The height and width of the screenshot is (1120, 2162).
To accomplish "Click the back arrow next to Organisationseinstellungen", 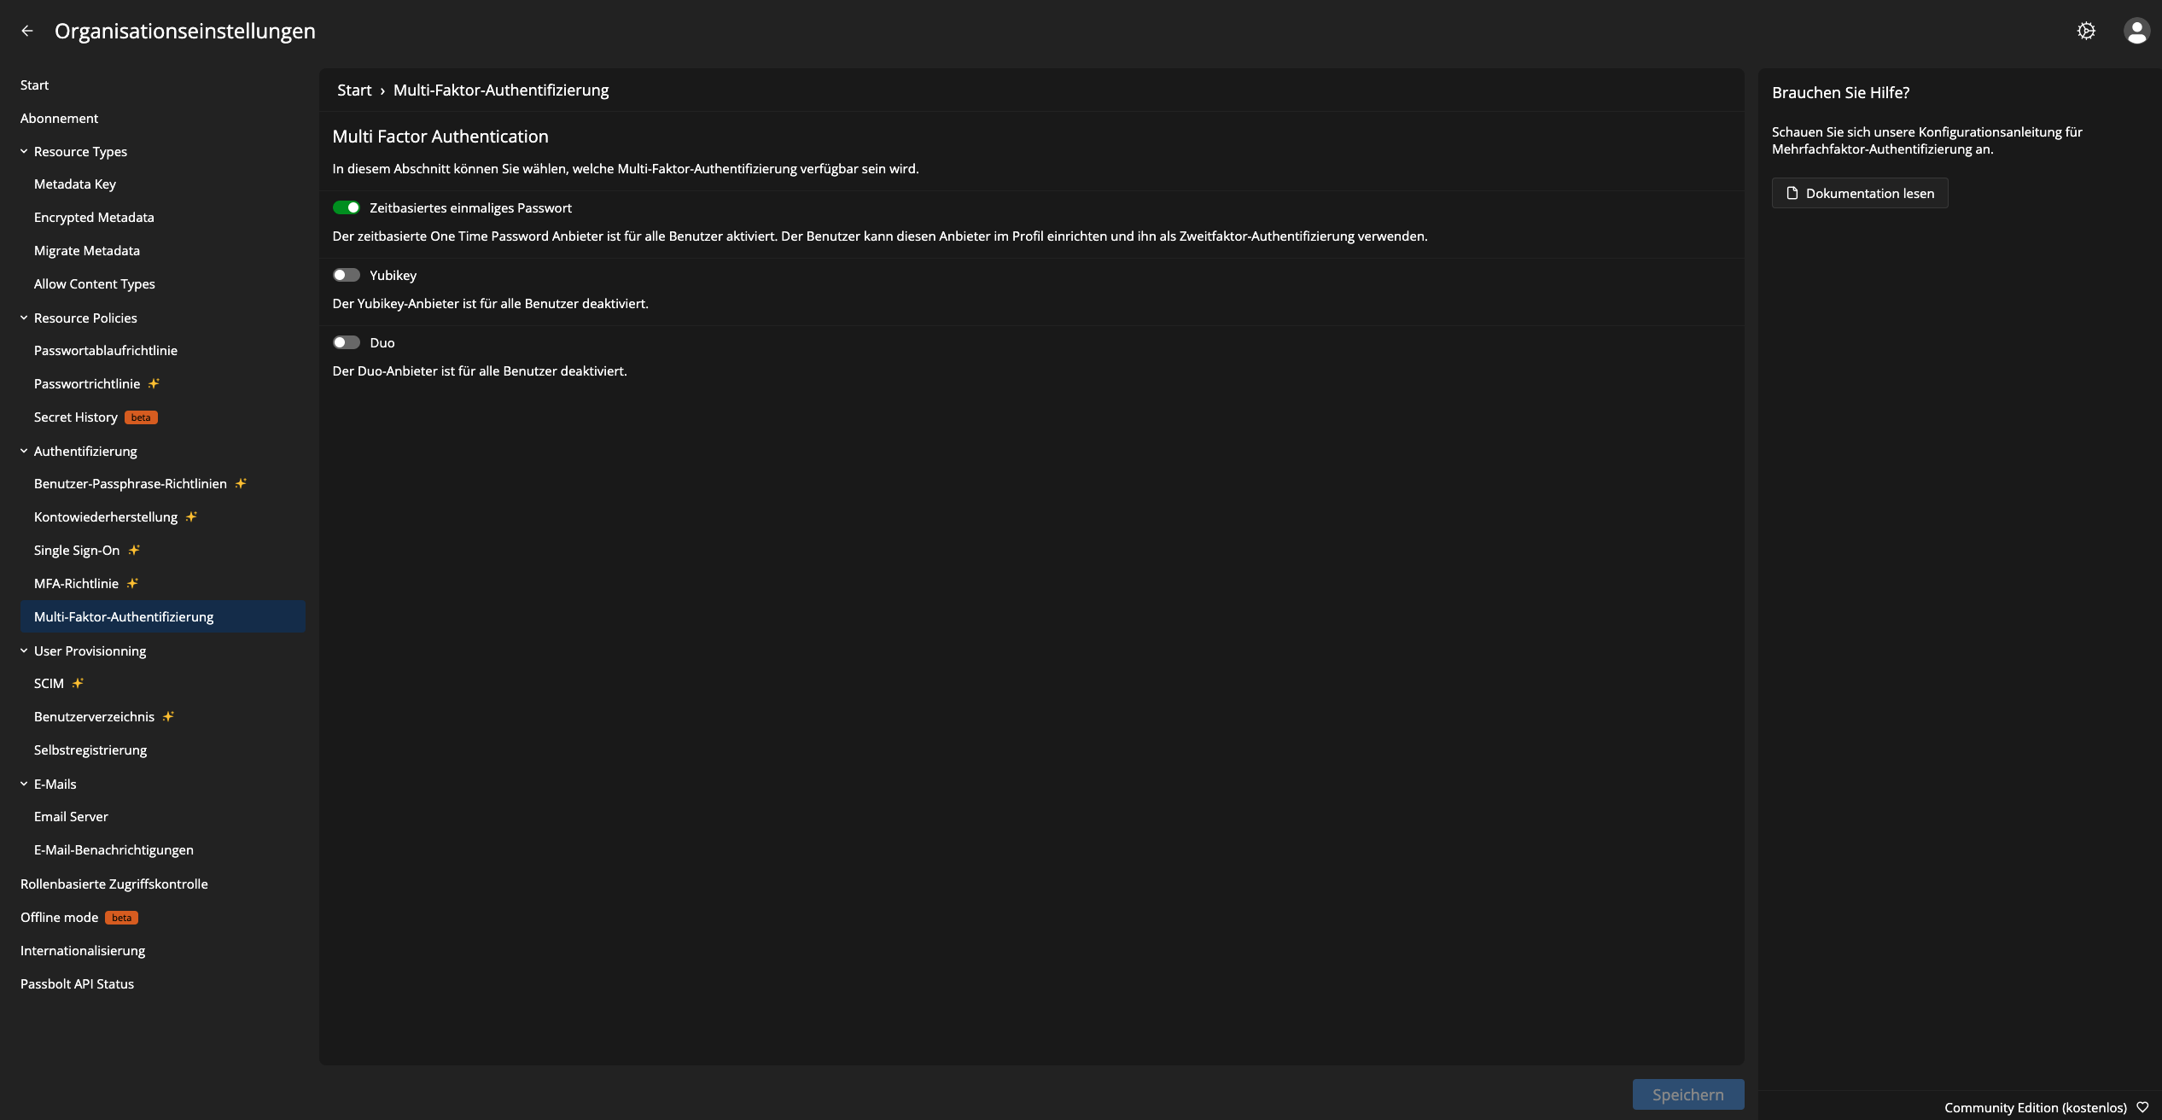I will (x=27, y=31).
